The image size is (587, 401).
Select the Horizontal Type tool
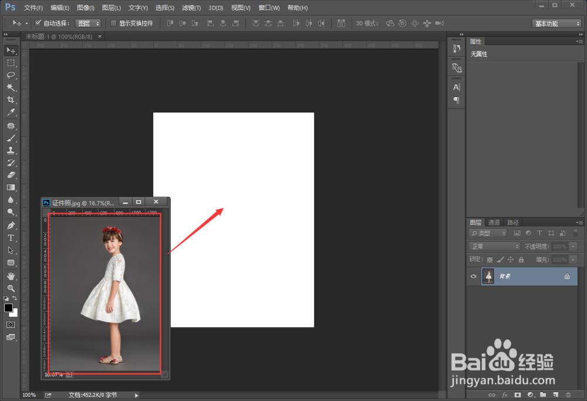[11, 238]
